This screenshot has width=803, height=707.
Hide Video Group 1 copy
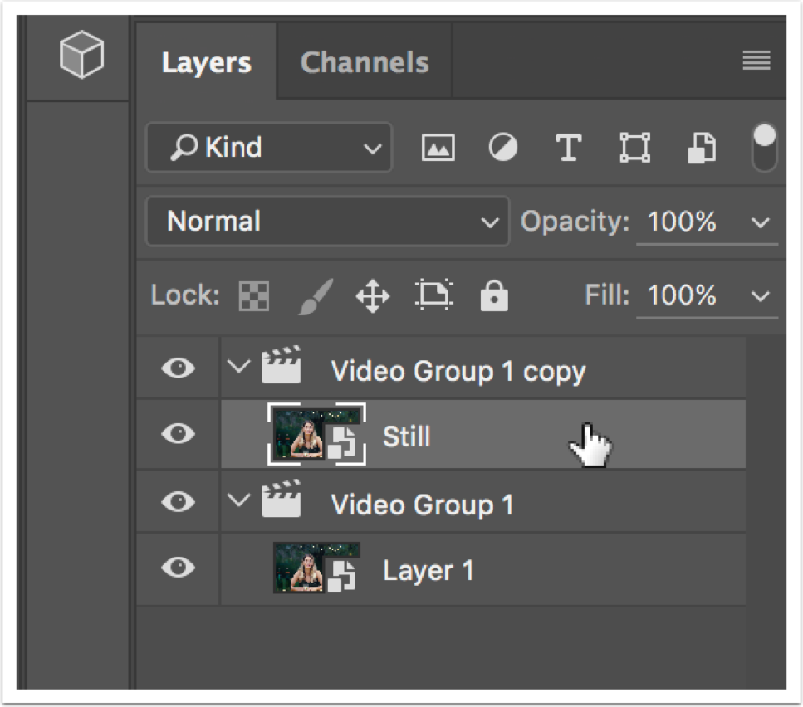(x=179, y=368)
